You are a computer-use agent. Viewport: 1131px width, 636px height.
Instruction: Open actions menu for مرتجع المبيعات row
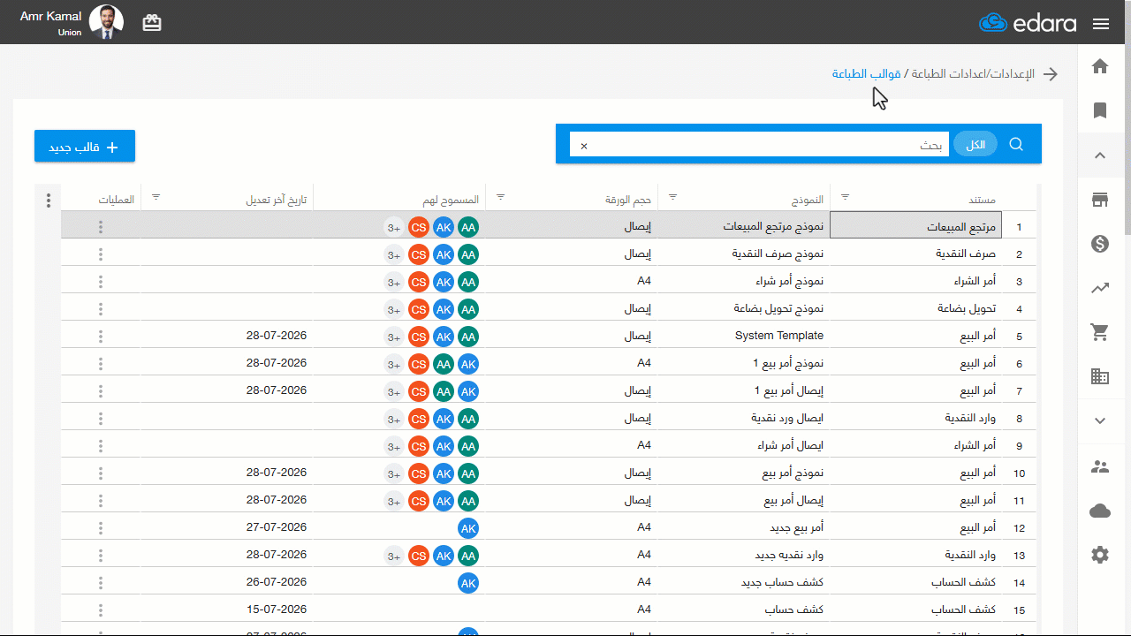coord(101,227)
